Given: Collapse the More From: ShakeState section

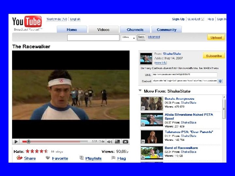Looking at the screenshot, I should pyautogui.click(x=140, y=91).
